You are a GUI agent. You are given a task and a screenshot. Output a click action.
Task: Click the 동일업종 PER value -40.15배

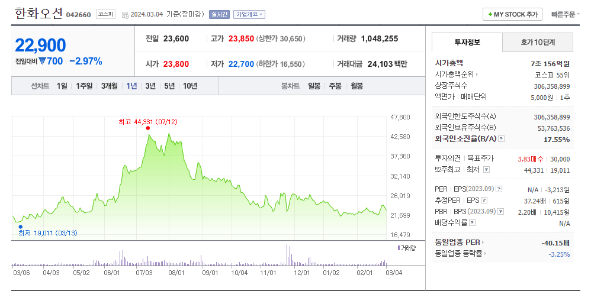555,242
